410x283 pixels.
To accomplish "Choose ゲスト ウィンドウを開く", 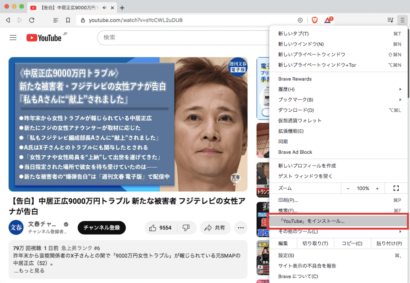I will click(x=339, y=176).
